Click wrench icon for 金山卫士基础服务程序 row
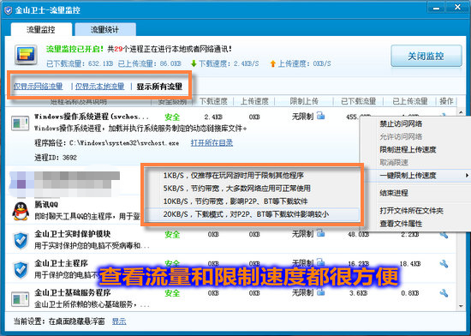The width and height of the screenshot is (471, 336). click(444, 293)
